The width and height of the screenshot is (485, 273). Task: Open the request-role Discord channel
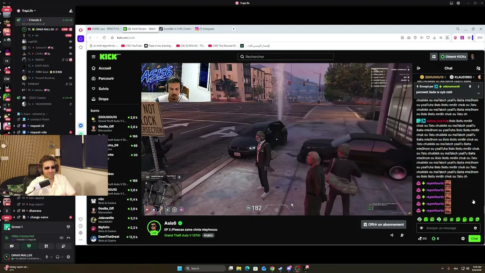coord(38,132)
